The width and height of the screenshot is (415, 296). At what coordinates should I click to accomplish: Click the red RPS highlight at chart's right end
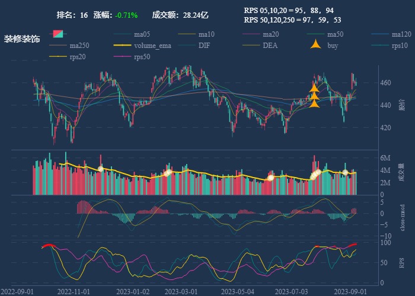[353, 245]
